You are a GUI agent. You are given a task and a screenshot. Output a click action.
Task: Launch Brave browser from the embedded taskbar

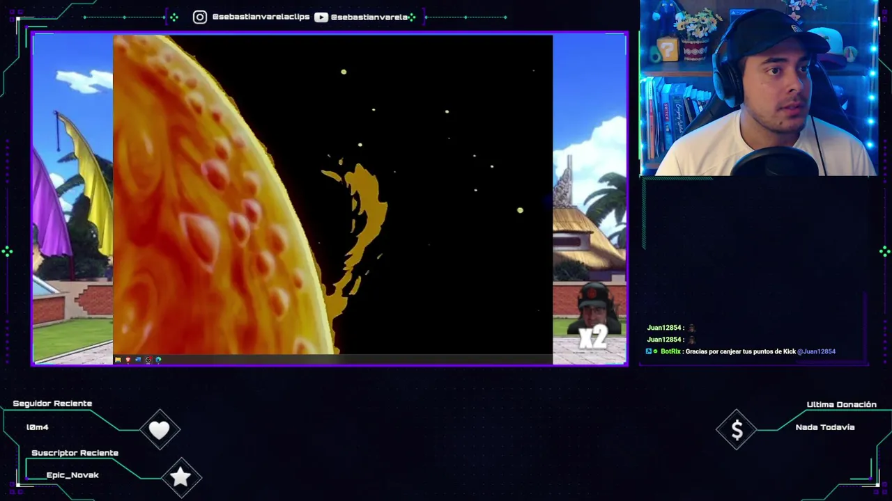[x=128, y=360]
